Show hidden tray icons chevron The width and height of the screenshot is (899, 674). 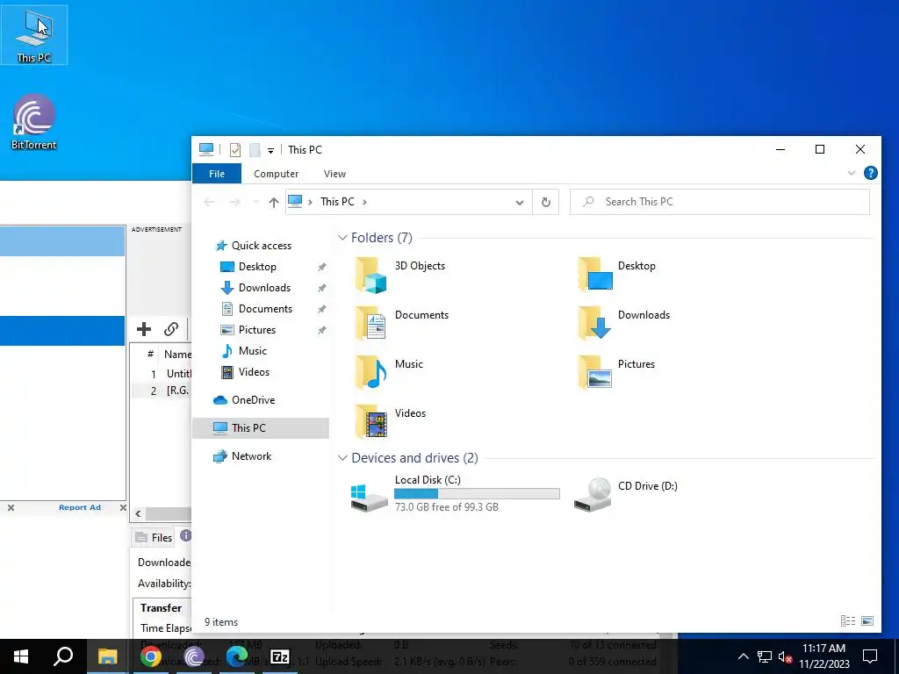click(x=743, y=656)
